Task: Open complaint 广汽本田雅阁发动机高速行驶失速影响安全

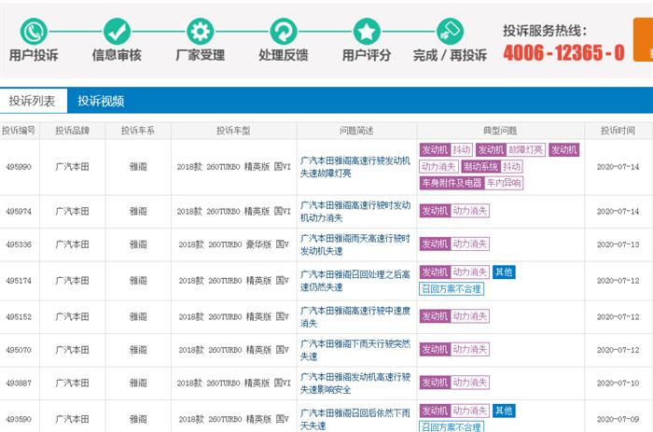Action: pyautogui.click(x=355, y=383)
